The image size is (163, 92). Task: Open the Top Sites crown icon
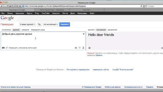coord(10,6)
